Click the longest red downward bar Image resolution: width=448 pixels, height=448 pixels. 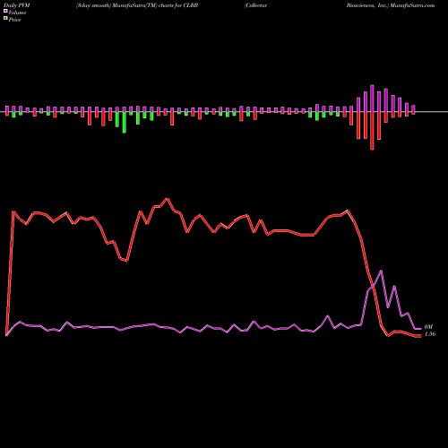click(372, 131)
